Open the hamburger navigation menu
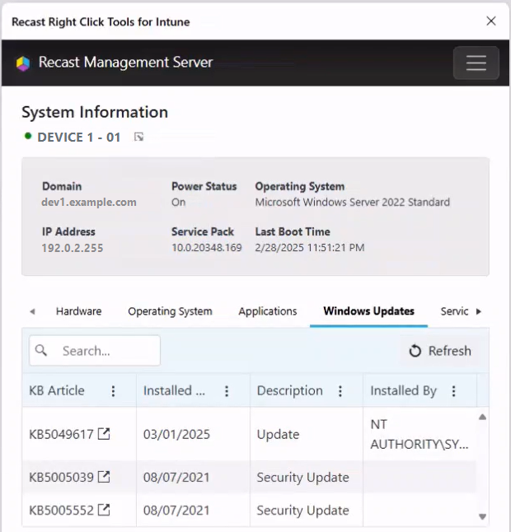Screen dimensions: 511x532 tap(476, 63)
